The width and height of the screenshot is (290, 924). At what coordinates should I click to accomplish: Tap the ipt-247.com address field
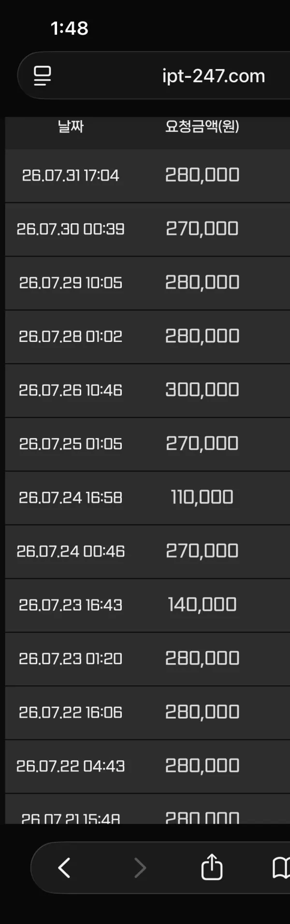pyautogui.click(x=154, y=76)
